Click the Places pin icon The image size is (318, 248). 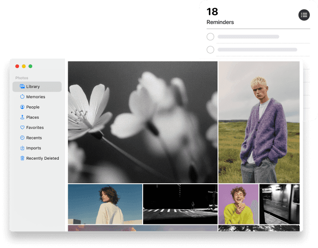(x=22, y=117)
